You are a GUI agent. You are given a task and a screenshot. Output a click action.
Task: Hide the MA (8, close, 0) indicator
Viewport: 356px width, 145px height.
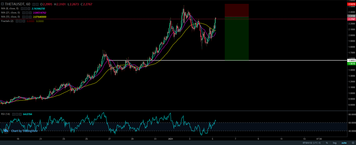pos(22,9)
